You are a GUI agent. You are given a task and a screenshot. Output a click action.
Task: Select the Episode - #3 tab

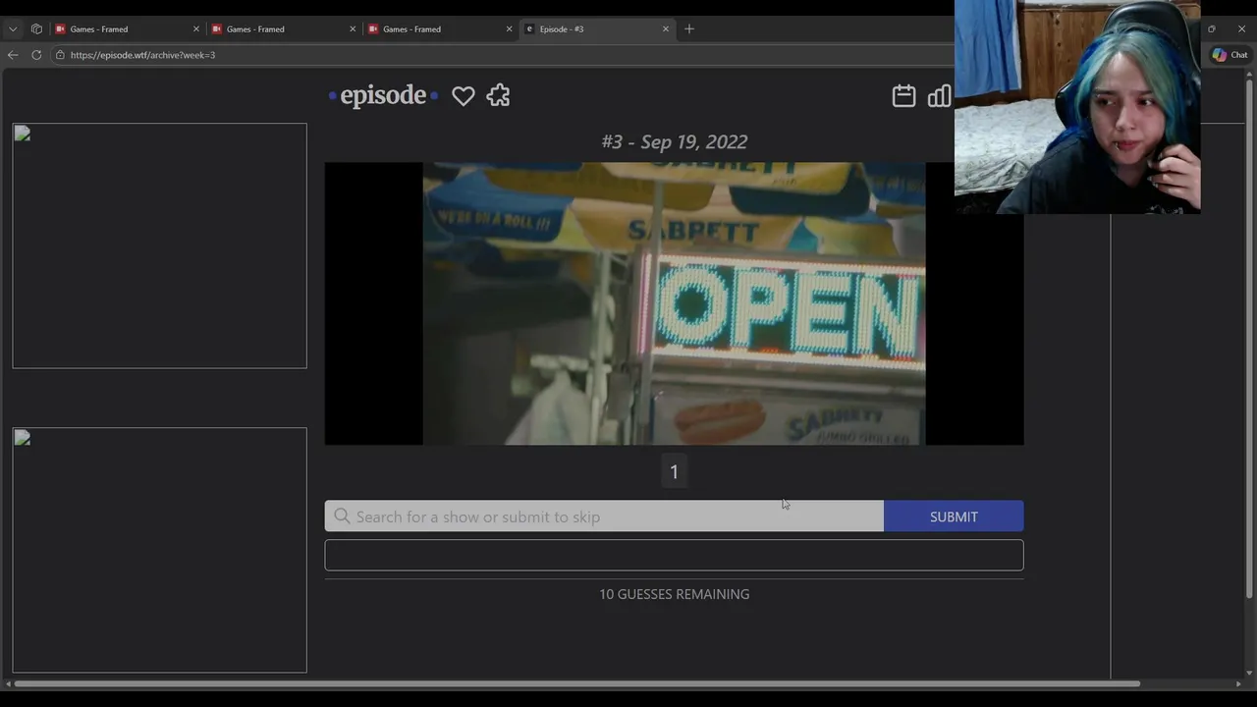coord(597,29)
